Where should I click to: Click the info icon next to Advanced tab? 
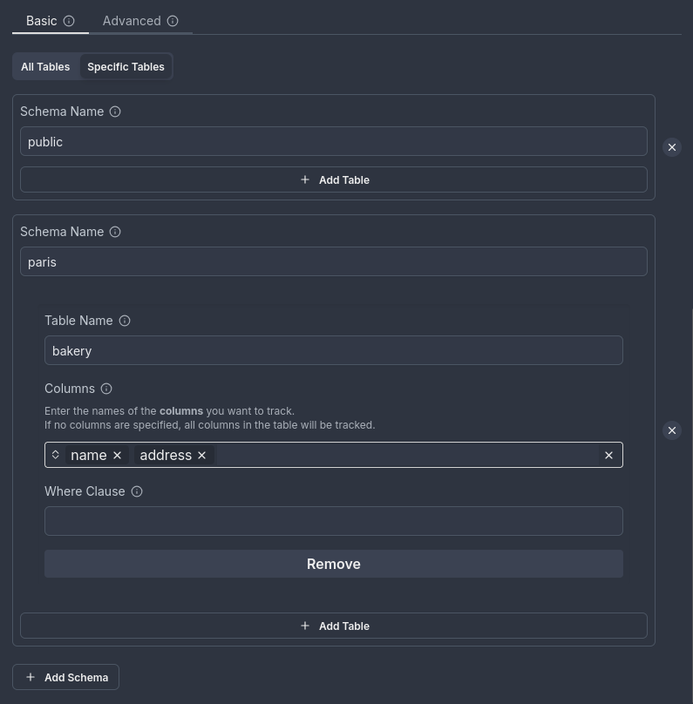(173, 21)
